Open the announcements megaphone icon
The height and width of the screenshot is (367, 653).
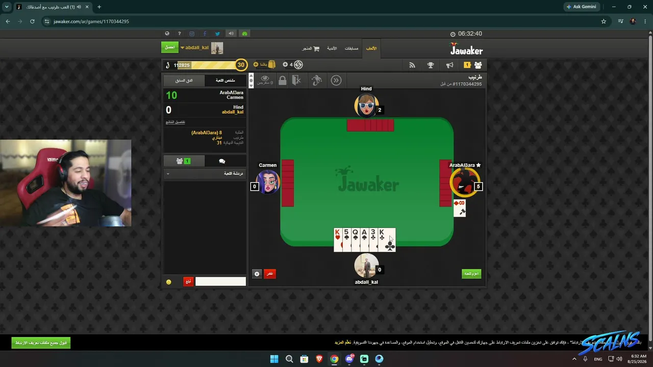pyautogui.click(x=449, y=65)
